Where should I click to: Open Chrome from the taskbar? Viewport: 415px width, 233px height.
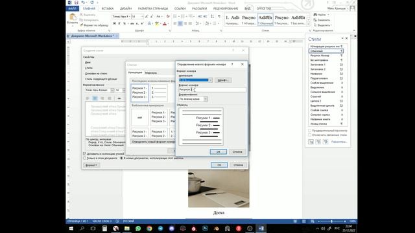tap(149, 228)
